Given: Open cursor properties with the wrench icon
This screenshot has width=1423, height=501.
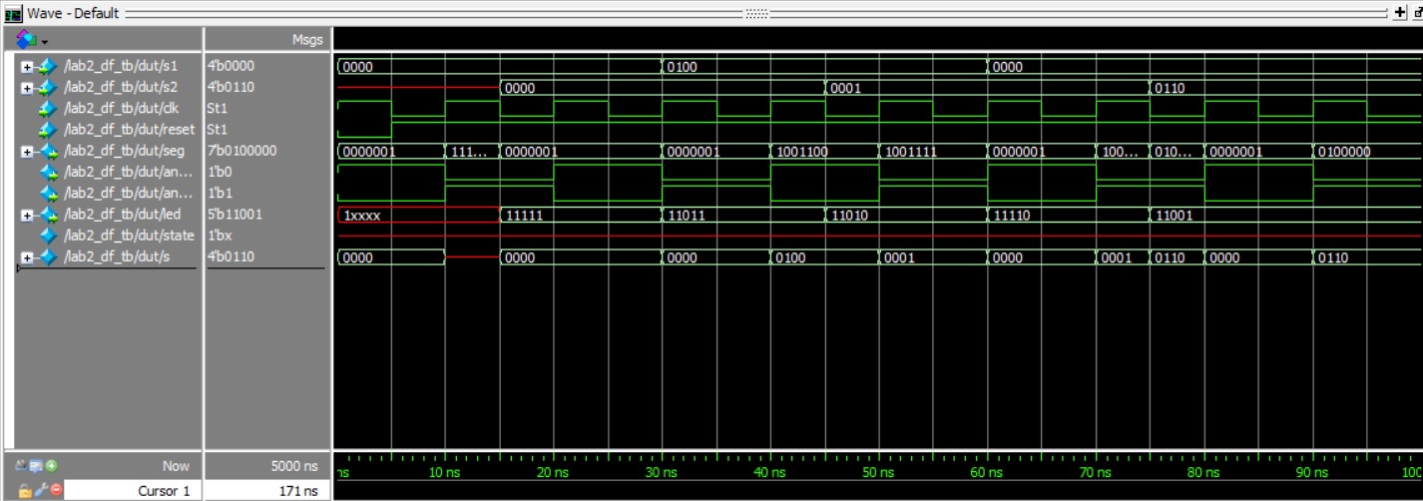Looking at the screenshot, I should tap(41, 490).
